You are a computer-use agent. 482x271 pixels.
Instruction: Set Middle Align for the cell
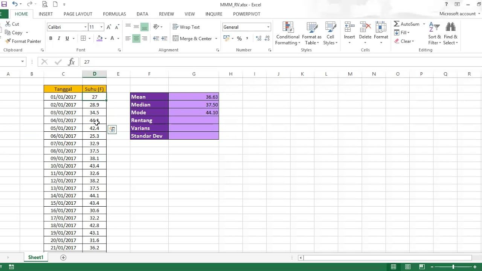(x=136, y=27)
